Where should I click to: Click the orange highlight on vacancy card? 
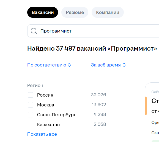(146, 106)
